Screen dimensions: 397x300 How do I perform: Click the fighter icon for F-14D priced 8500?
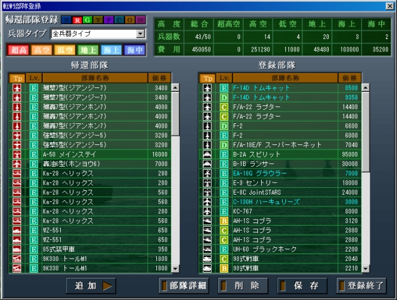[x=207, y=88]
